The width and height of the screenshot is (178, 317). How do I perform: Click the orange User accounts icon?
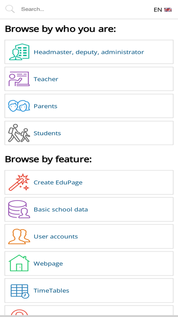[19, 236]
